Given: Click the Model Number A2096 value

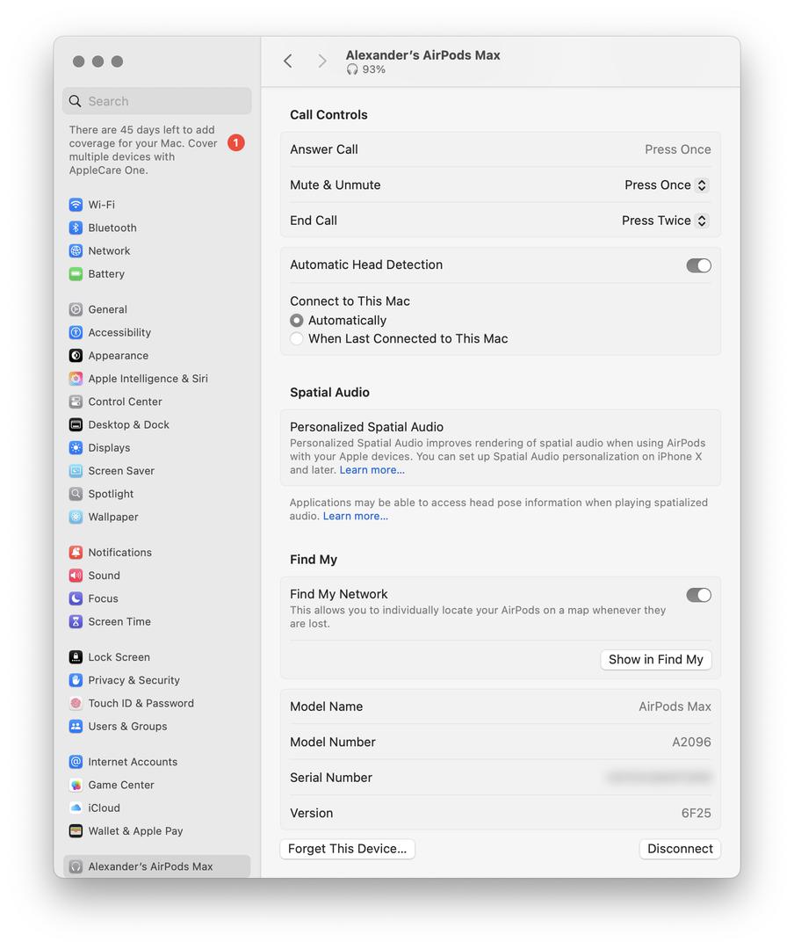Looking at the screenshot, I should point(692,742).
